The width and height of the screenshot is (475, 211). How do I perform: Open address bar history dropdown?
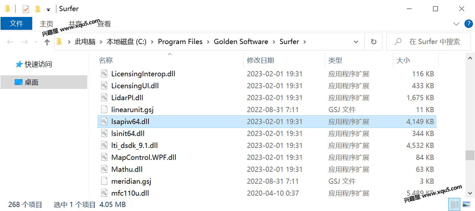tap(356, 41)
